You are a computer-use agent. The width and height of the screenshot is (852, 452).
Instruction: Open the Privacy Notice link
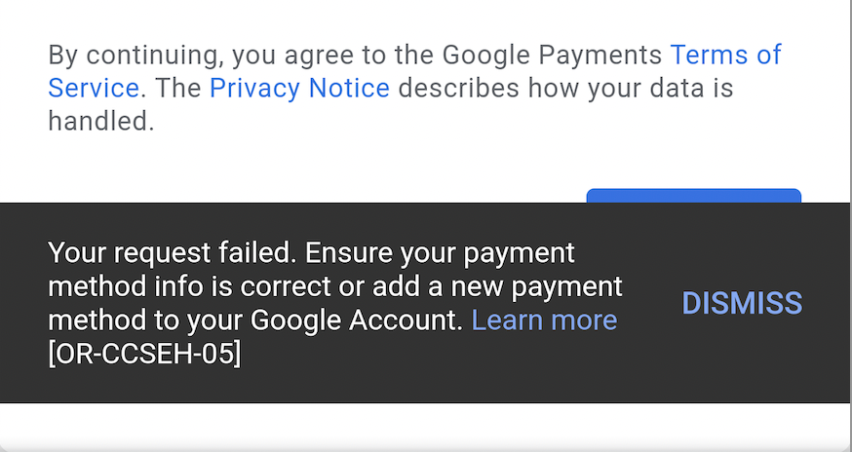[x=299, y=88]
